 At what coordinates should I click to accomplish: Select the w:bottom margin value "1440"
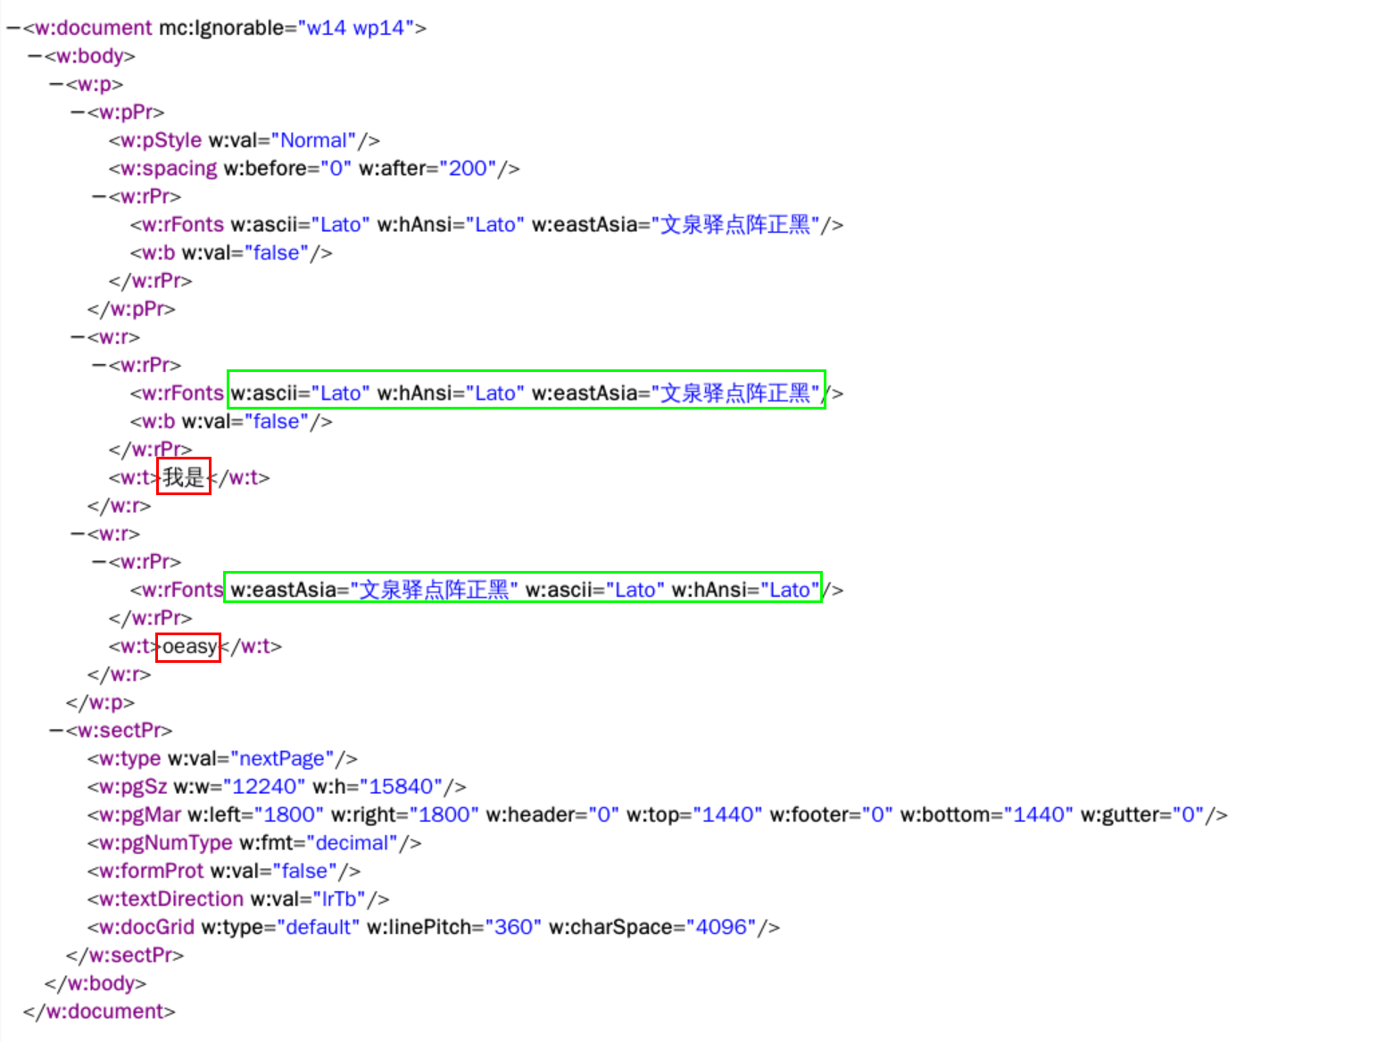pyautogui.click(x=1038, y=815)
